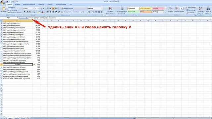Increase decimal places
Screen dimensions: 212x119
[x=99, y=12]
